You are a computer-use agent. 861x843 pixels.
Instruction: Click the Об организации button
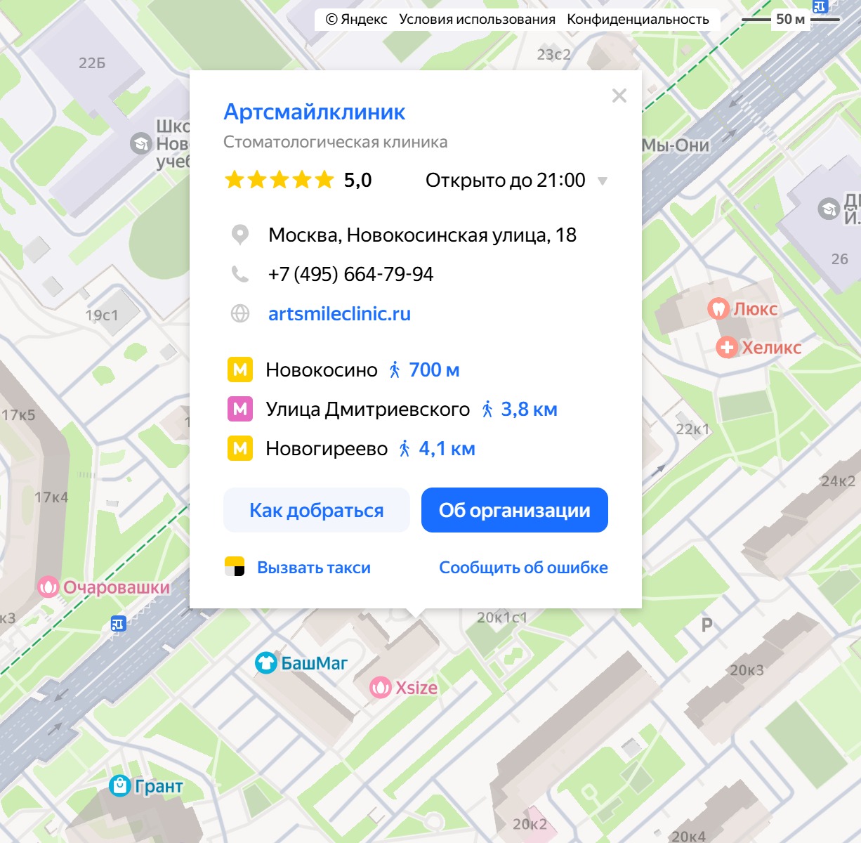point(515,510)
